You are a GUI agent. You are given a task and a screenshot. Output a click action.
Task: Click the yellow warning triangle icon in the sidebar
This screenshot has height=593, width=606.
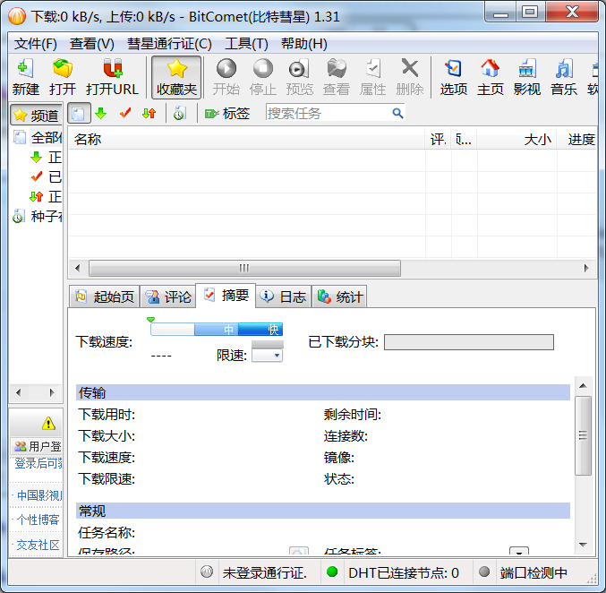pyautogui.click(x=48, y=423)
